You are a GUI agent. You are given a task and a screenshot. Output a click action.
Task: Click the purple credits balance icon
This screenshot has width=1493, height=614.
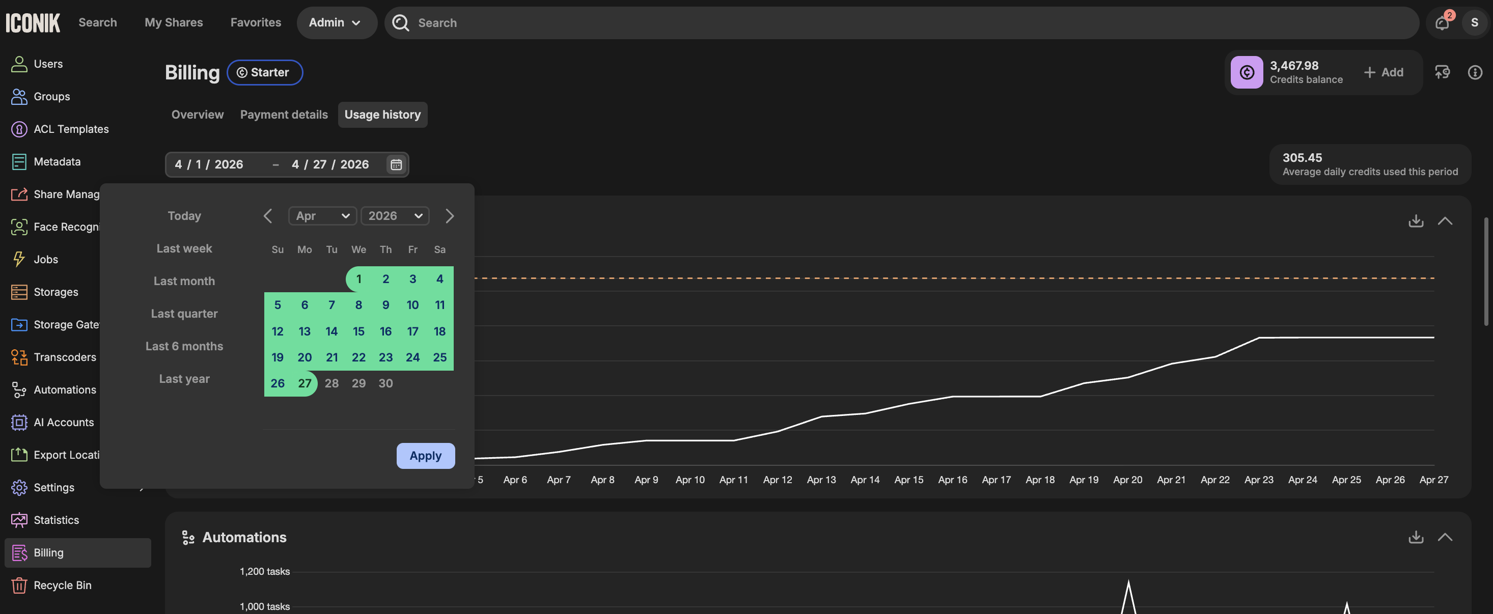(x=1247, y=72)
